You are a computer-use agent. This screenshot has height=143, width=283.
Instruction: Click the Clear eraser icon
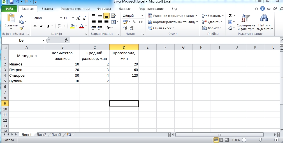[x=230, y=28]
